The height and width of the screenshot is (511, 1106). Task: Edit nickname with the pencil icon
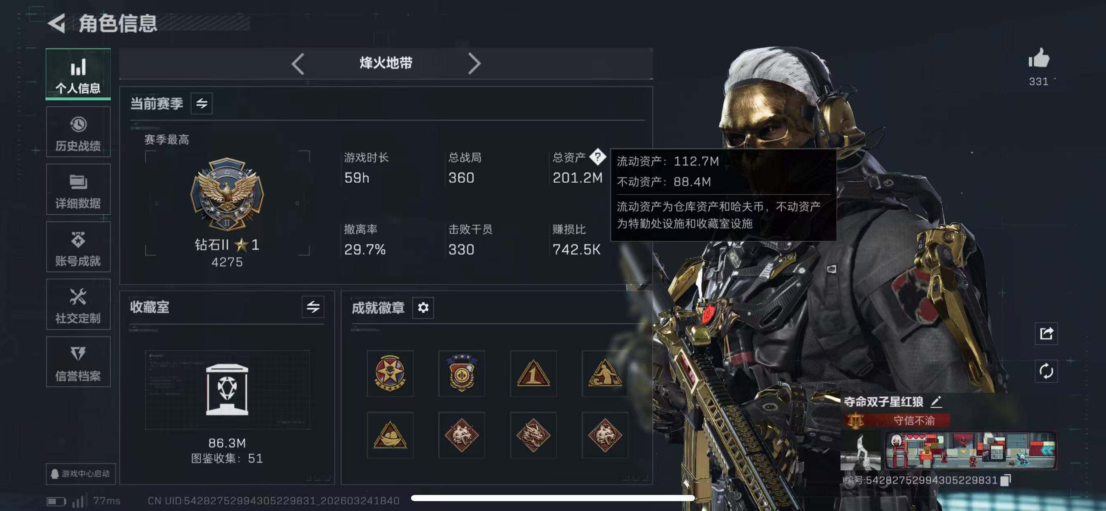(936, 402)
